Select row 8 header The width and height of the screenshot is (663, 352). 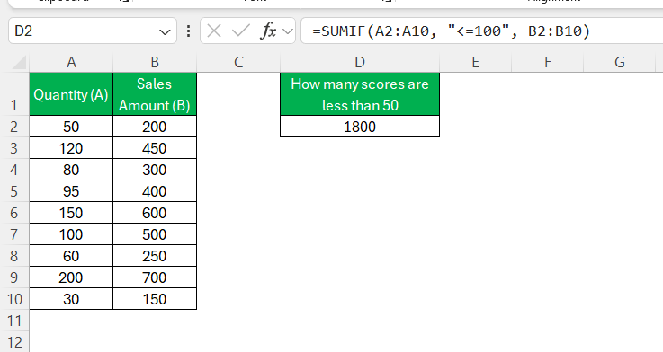14,255
